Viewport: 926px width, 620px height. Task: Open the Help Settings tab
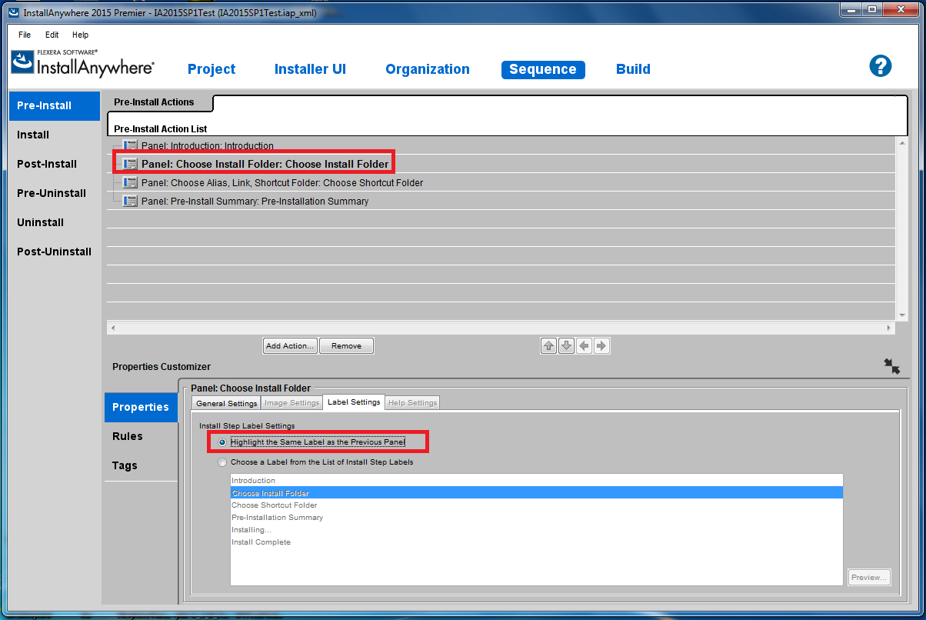coord(412,403)
